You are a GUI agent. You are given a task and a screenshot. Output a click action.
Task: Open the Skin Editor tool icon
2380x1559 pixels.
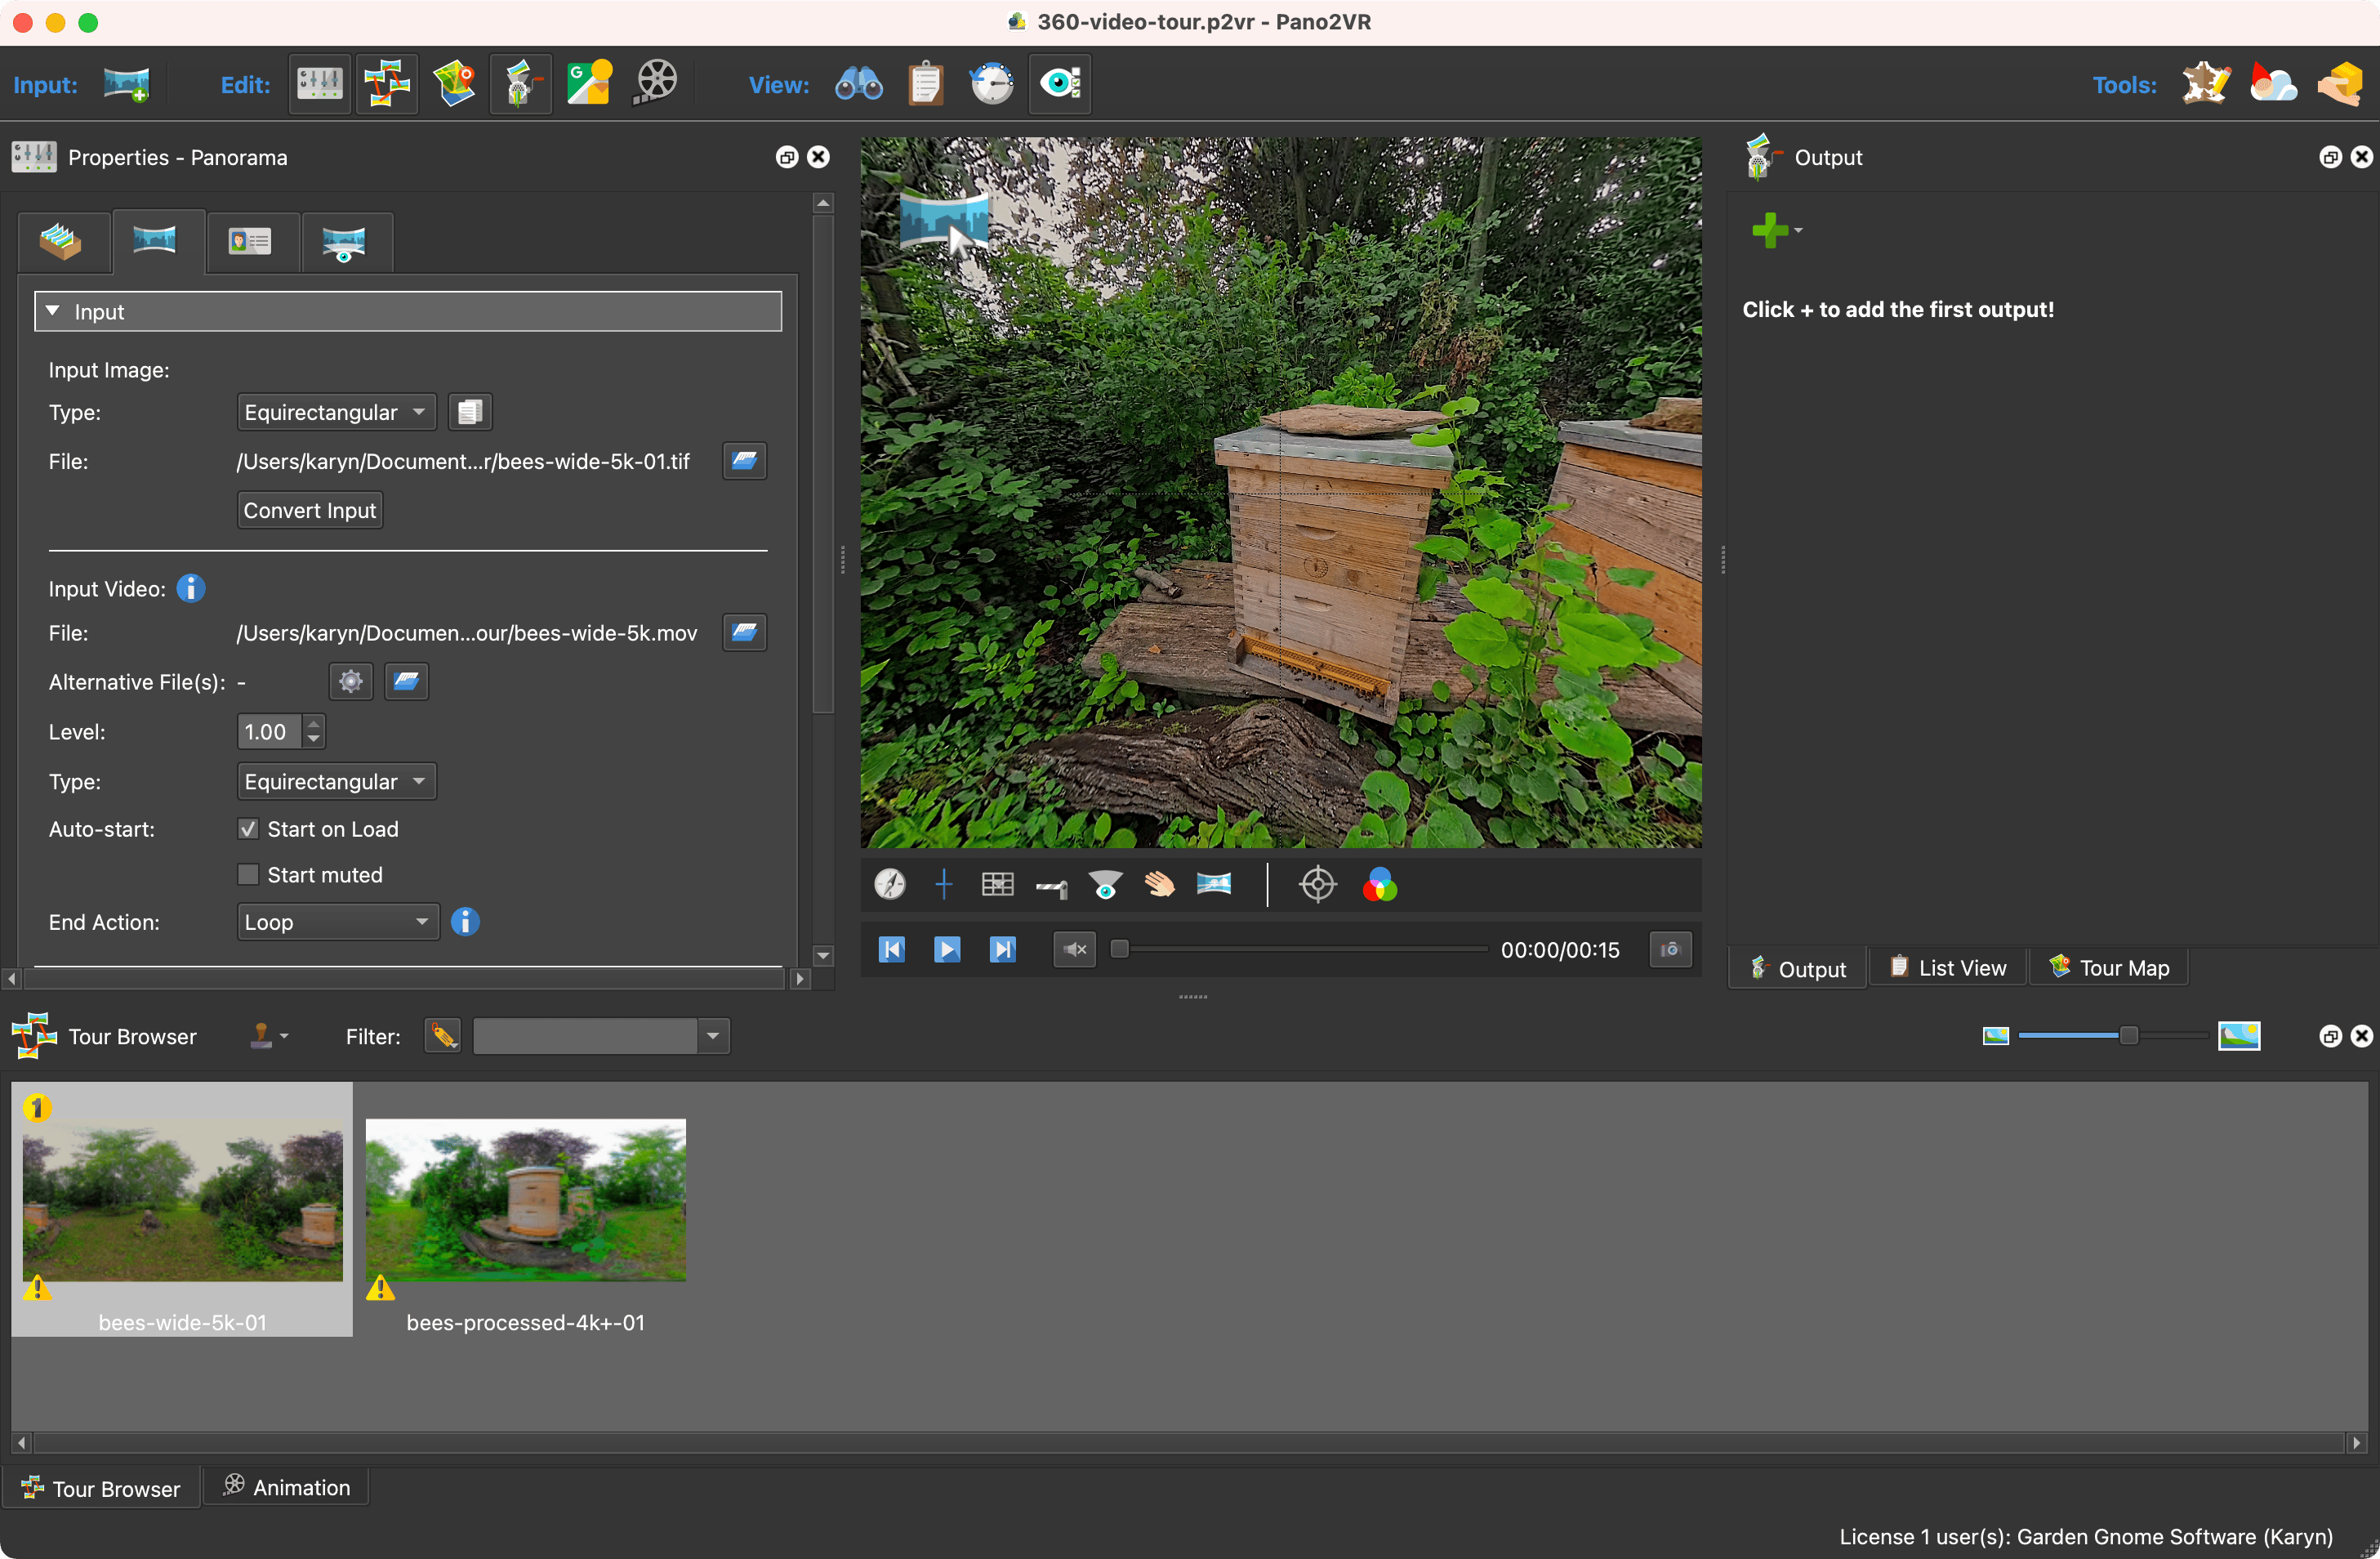pos(2206,84)
